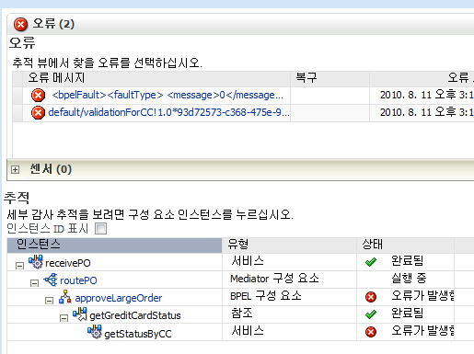Click the getGreditCardStatus reference icon
This screenshot has height=354, width=474.
(80, 314)
